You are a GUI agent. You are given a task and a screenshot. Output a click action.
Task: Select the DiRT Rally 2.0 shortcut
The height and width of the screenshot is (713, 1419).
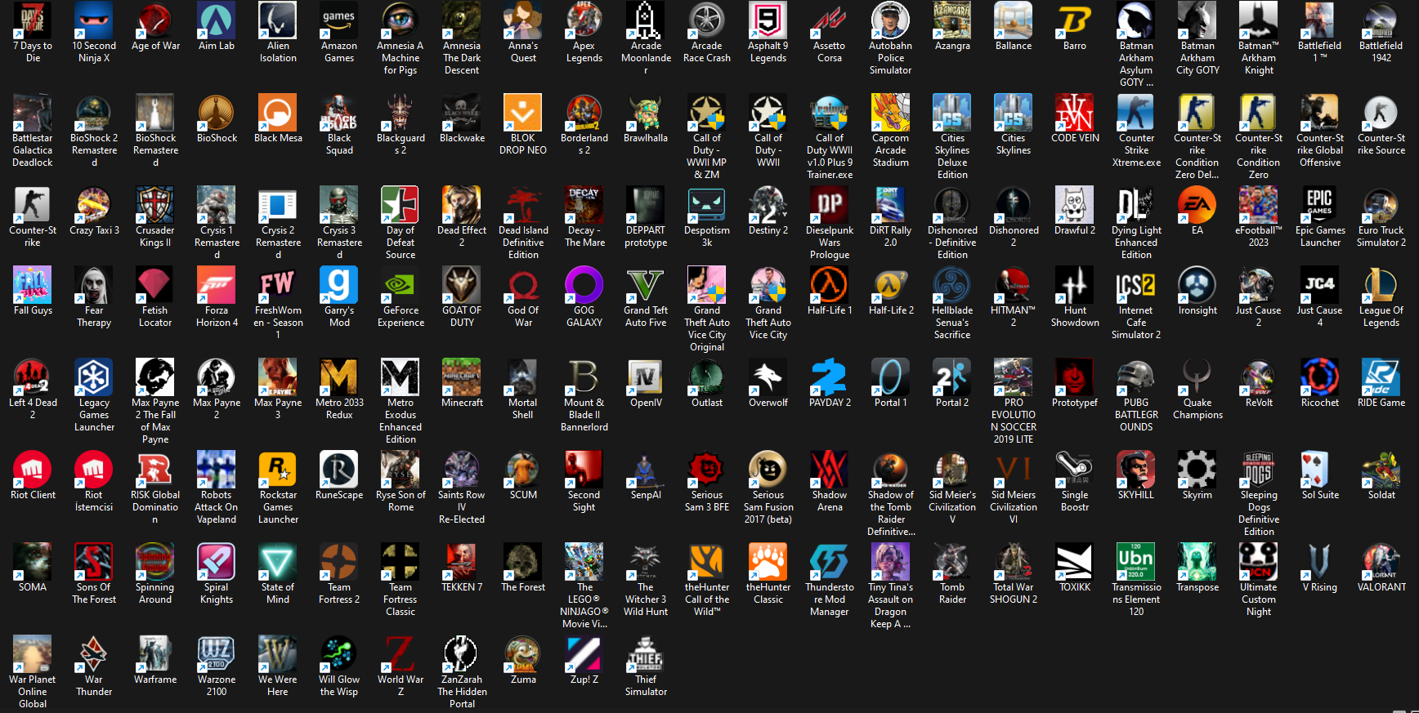point(891,205)
